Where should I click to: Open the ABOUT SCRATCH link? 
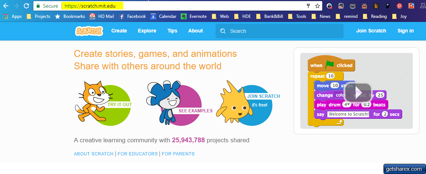coord(93,154)
